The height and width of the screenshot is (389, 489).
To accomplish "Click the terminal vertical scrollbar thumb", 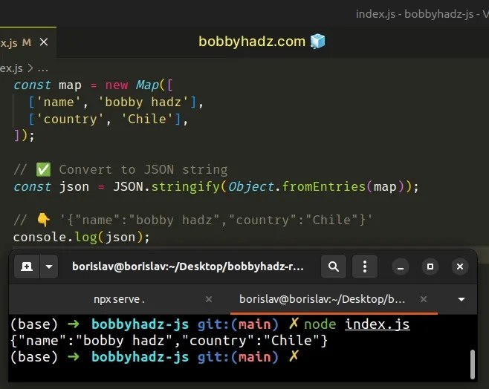I will pyautogui.click(x=473, y=365).
